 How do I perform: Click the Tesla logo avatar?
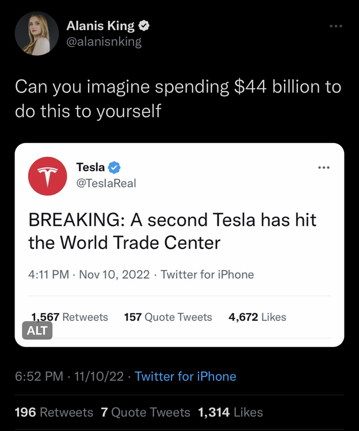point(48,176)
